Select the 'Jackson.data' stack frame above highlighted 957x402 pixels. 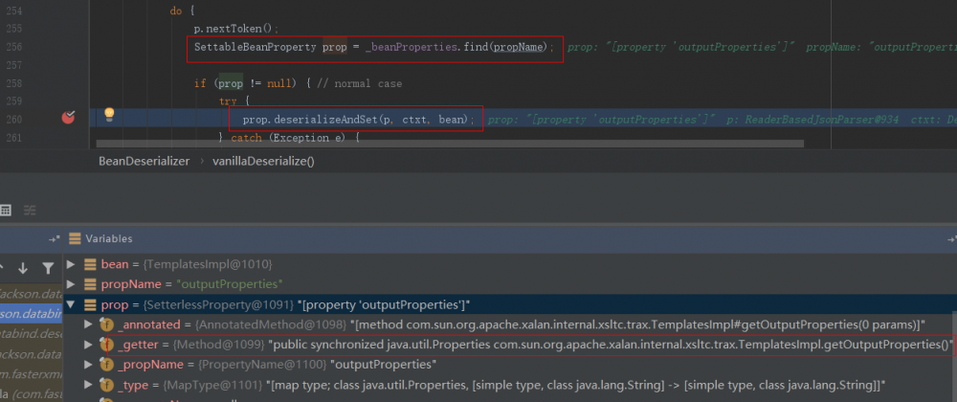click(x=32, y=294)
